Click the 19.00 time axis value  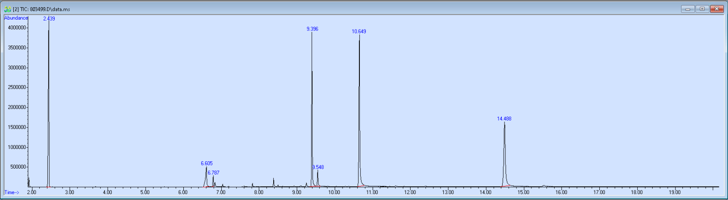coord(674,192)
